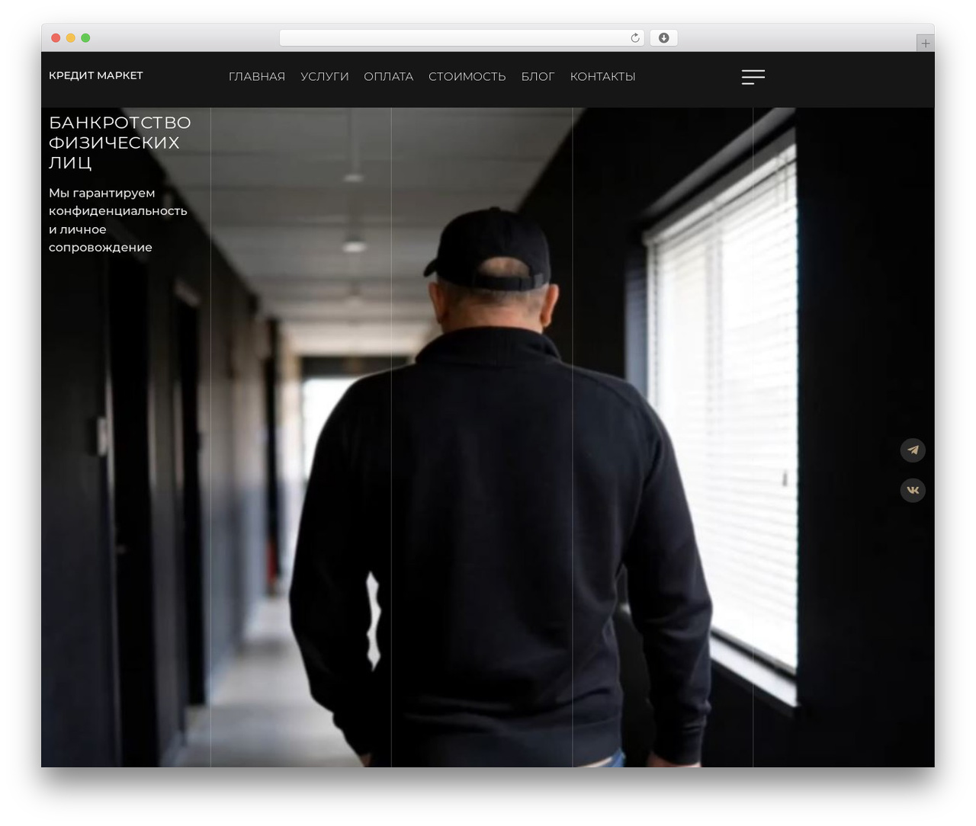
Task: Open the hamburger menu icon
Action: click(753, 77)
